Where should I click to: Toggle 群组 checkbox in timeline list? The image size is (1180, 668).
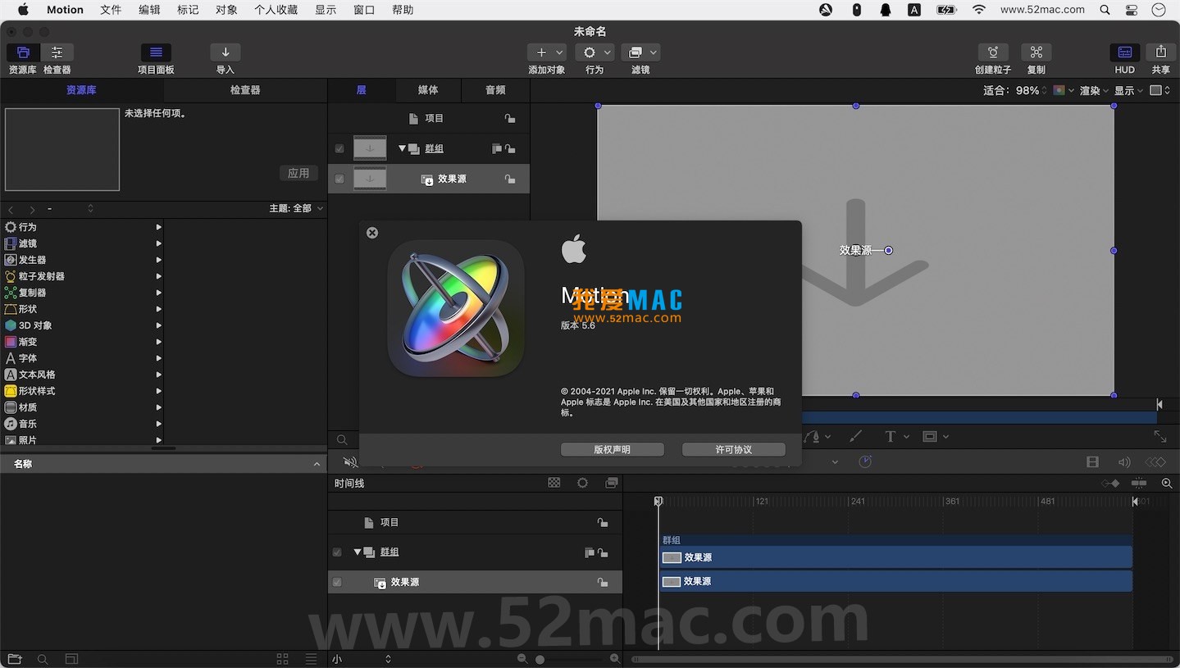pos(337,552)
